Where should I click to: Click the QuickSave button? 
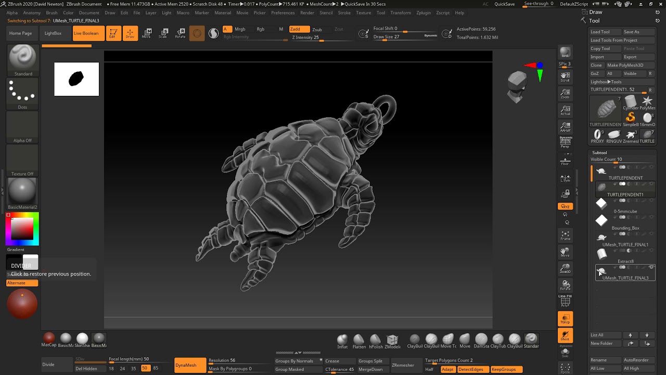point(504,4)
